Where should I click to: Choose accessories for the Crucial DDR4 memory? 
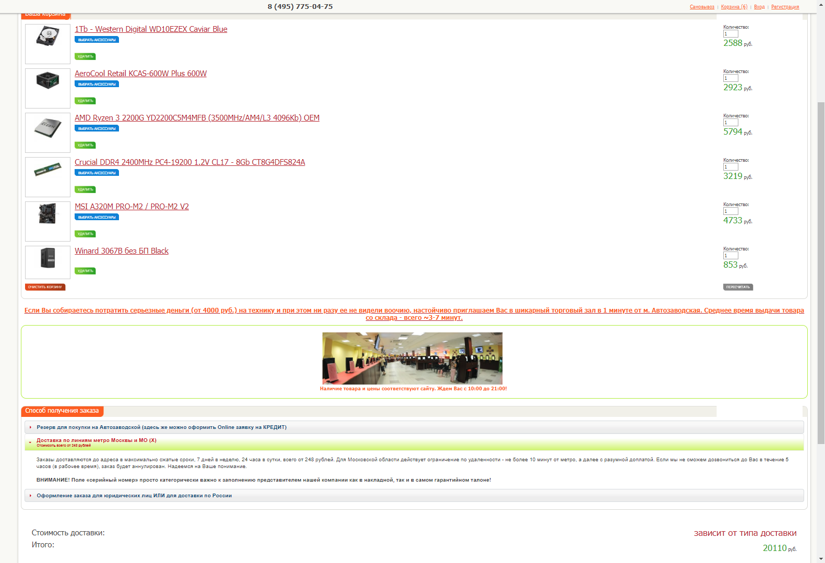[97, 173]
